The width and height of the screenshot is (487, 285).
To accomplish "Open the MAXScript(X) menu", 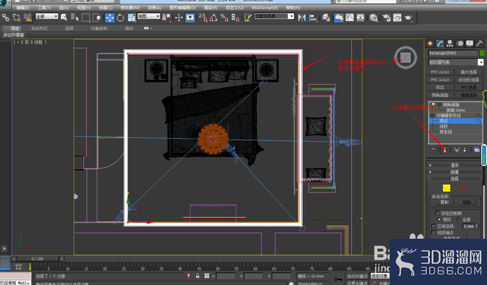I will click(264, 7).
